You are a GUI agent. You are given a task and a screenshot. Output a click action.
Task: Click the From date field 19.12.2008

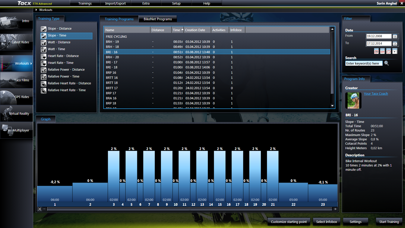point(379,36)
